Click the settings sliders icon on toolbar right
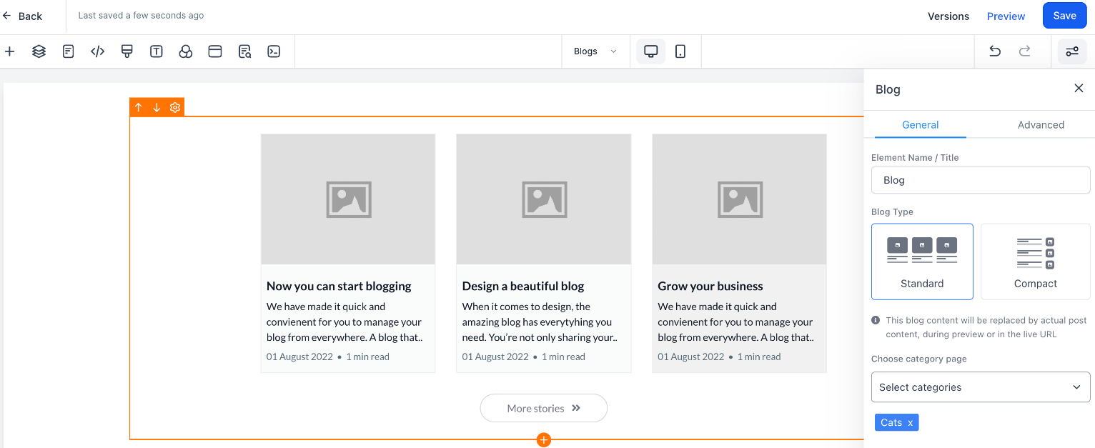This screenshot has width=1095, height=448. tap(1072, 51)
